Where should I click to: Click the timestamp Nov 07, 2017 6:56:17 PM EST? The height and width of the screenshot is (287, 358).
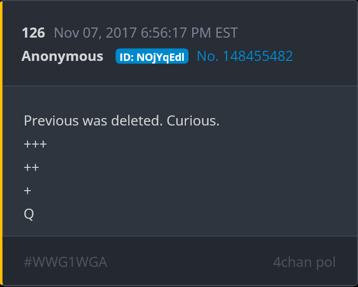tap(146, 33)
